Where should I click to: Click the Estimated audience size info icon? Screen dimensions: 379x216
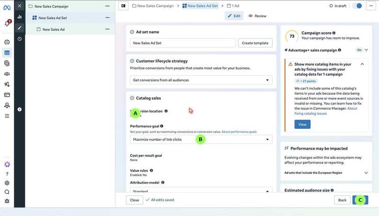click(332, 190)
